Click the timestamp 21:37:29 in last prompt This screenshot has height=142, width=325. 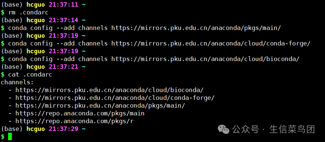[x=63, y=129]
